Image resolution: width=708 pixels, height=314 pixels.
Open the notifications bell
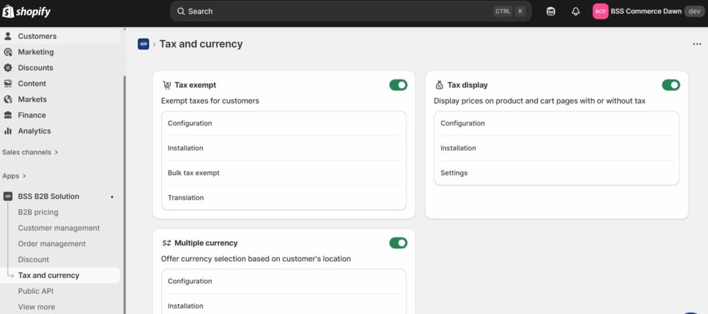576,11
